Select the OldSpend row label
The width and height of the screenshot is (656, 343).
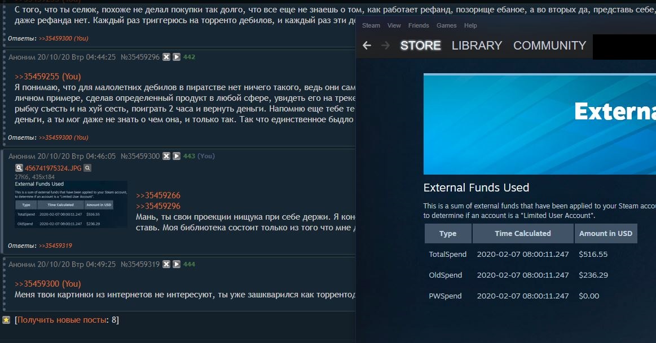pos(446,275)
